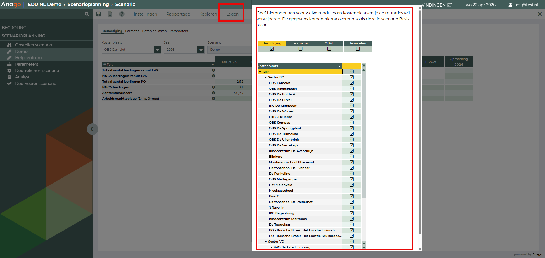Viewport: 545px width, 258px height.
Task: Open help via the question mark icon
Action: pos(122,14)
